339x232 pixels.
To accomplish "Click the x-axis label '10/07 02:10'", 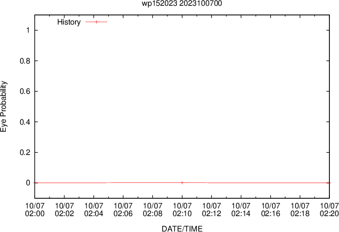I will click(182, 209).
